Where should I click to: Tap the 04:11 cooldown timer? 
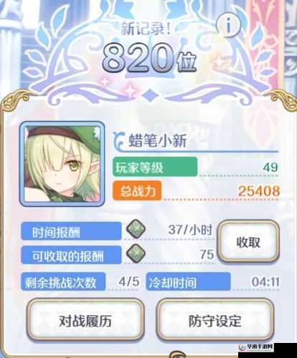(265, 281)
